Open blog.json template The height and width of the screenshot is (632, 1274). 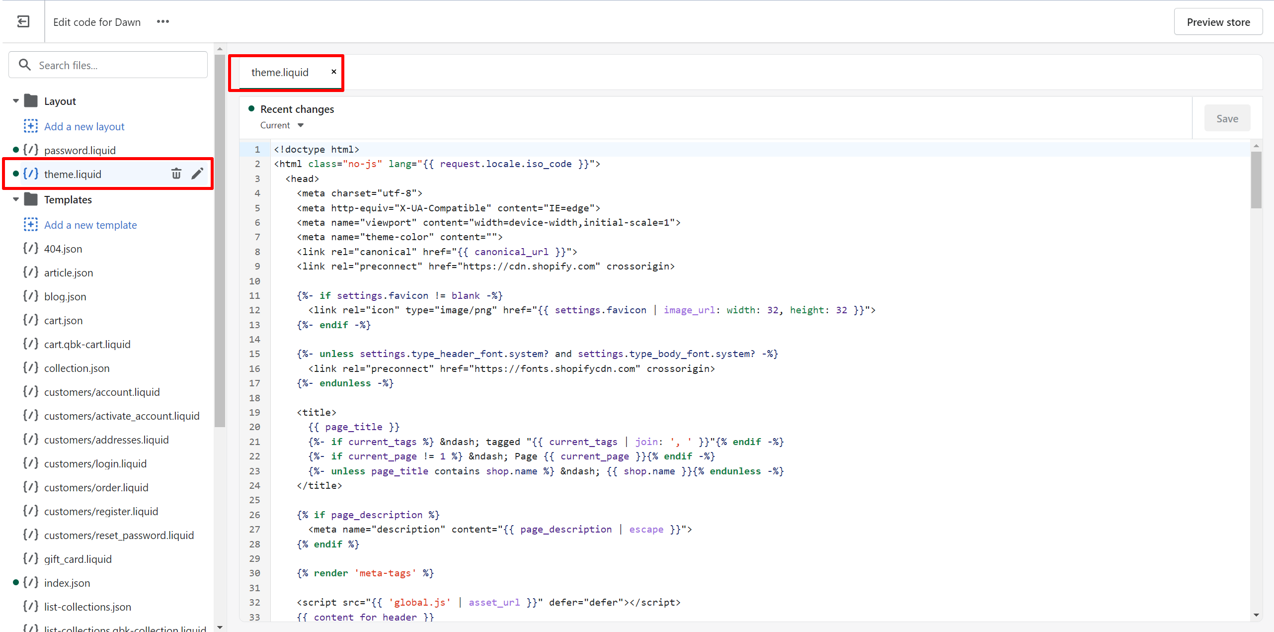[x=65, y=296]
